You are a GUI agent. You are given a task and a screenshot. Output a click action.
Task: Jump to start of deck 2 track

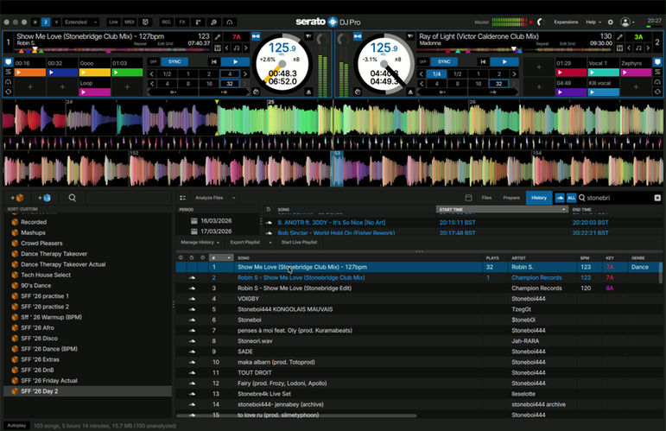tap(483, 62)
